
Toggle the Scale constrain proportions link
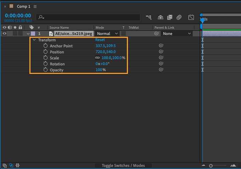point(97,58)
